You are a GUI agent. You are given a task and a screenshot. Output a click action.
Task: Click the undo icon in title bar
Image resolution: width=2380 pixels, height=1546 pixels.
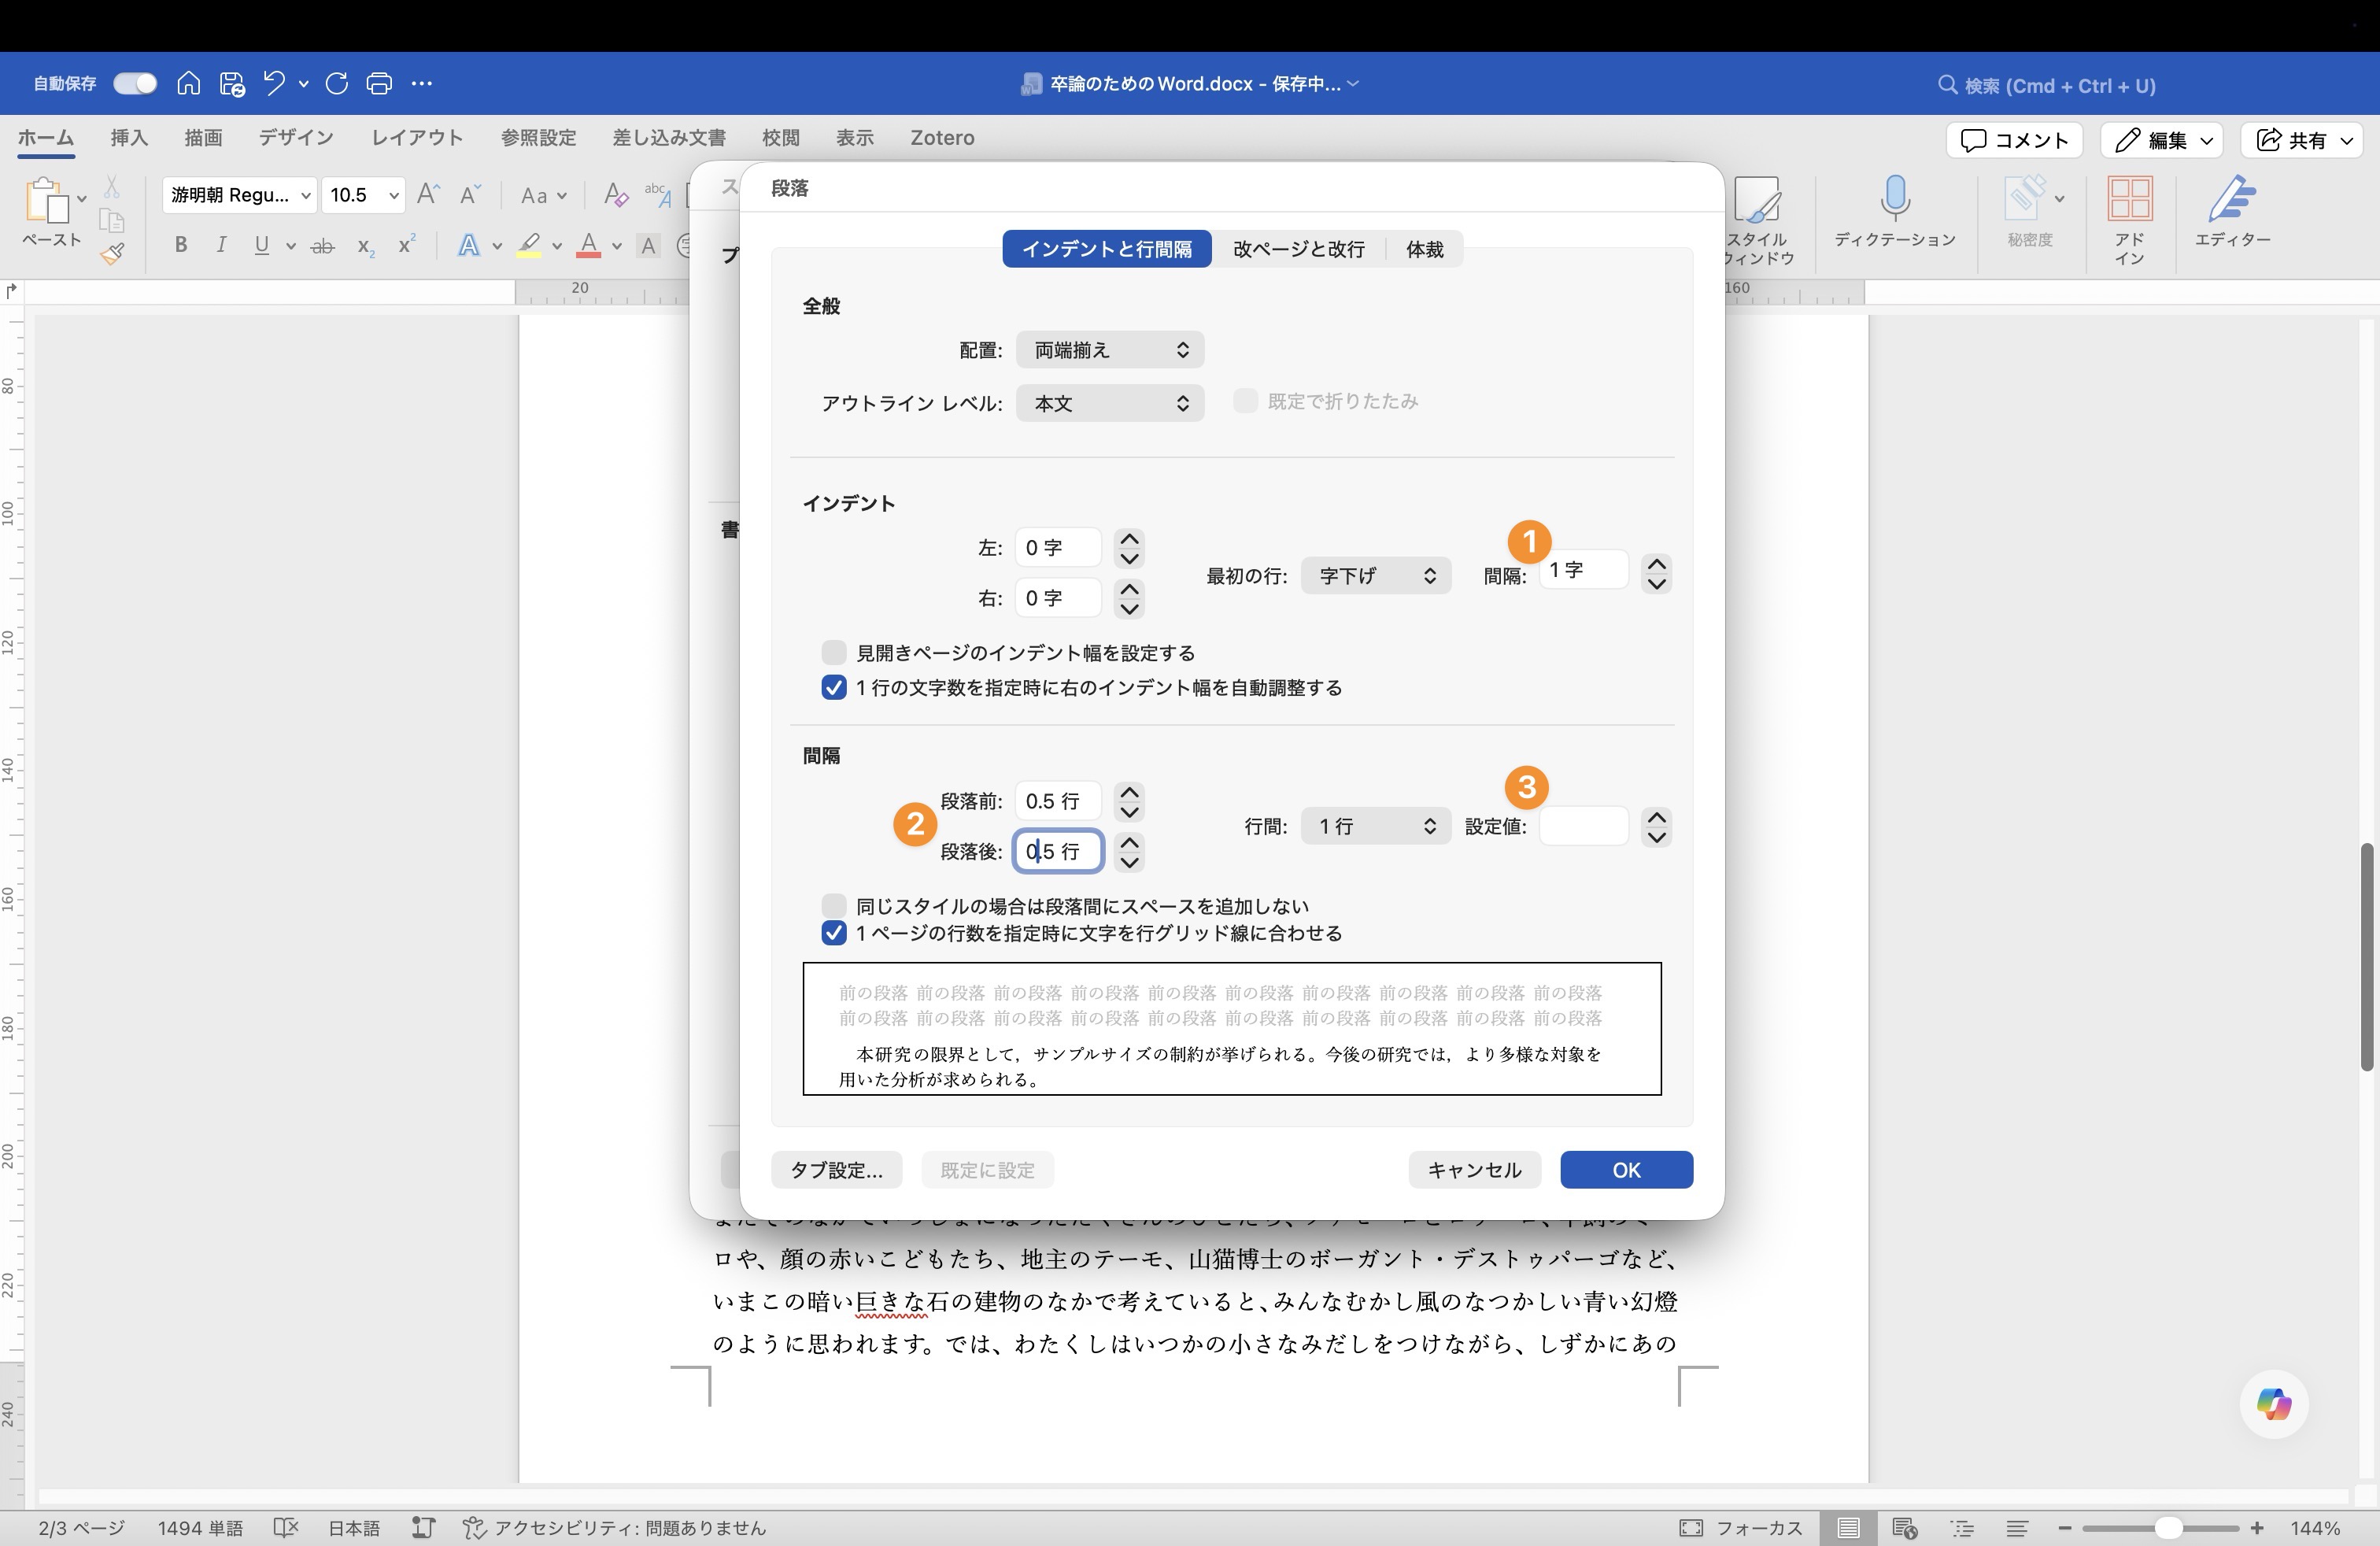(273, 83)
